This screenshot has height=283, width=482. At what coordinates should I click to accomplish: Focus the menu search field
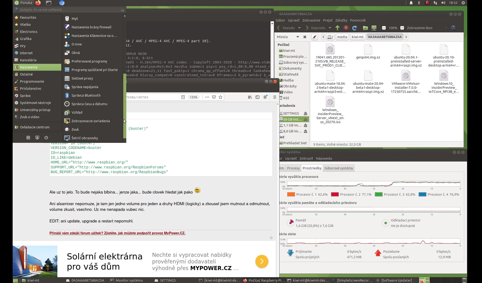point(69,10)
